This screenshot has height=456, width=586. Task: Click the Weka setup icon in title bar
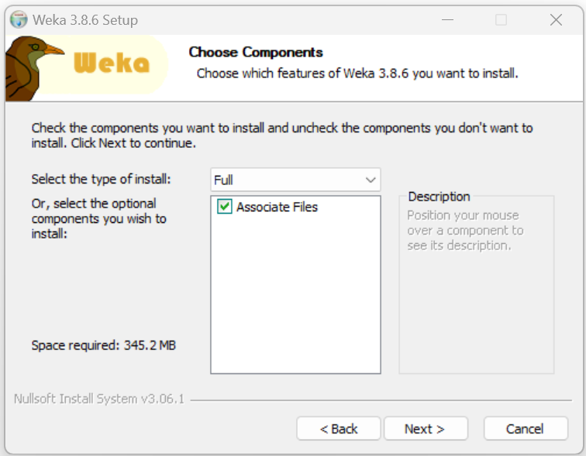pyautogui.click(x=19, y=20)
